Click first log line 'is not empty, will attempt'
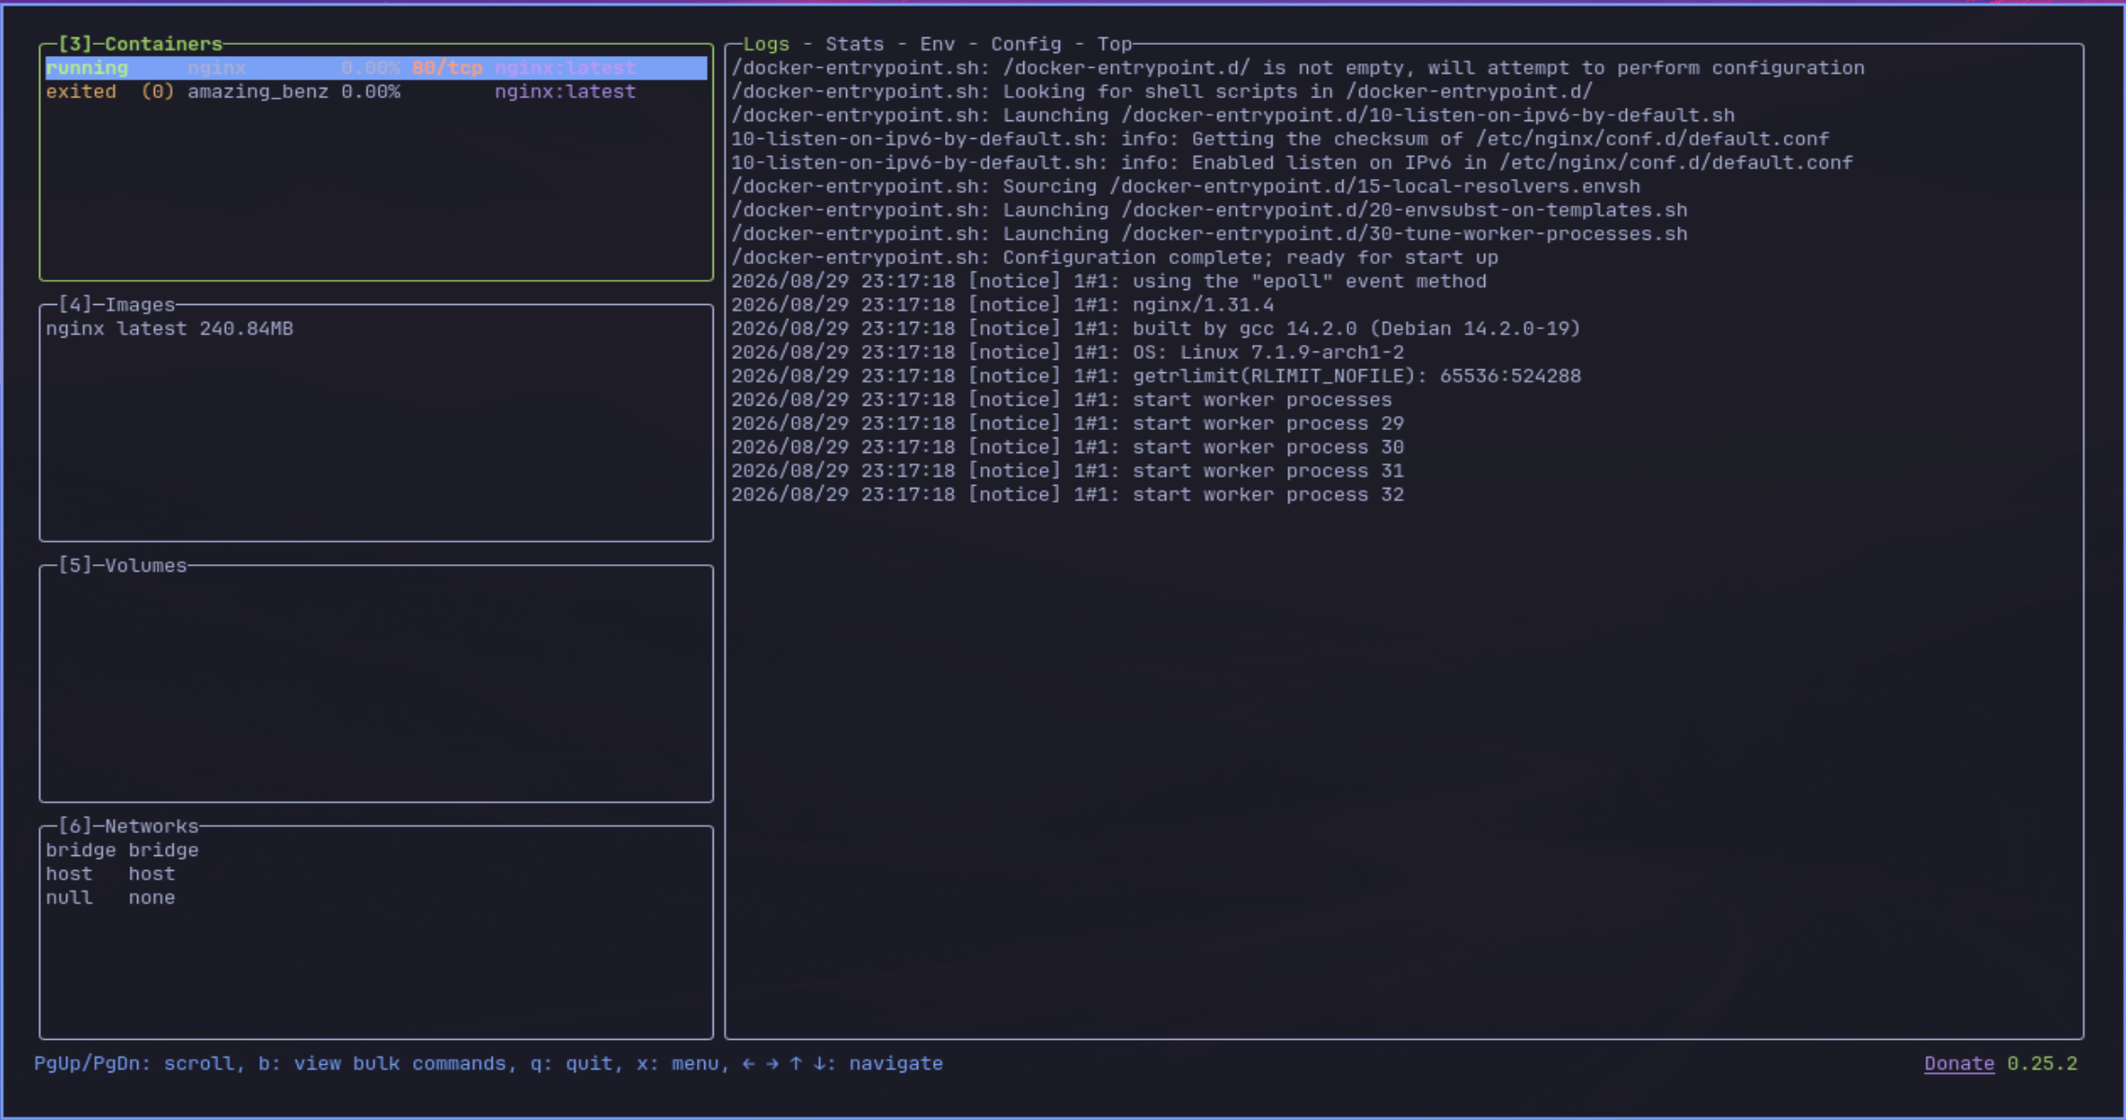 [x=1298, y=68]
